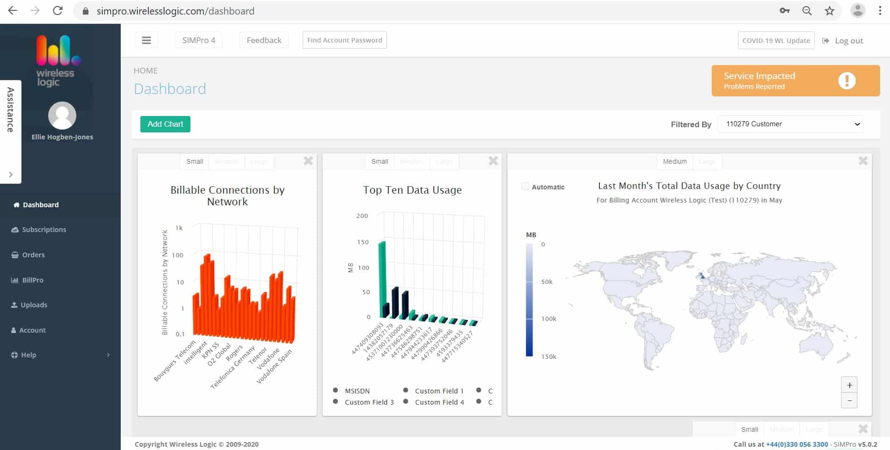Click the SIMPro 4 button
Screen dimensions: 890x450
[x=199, y=40]
